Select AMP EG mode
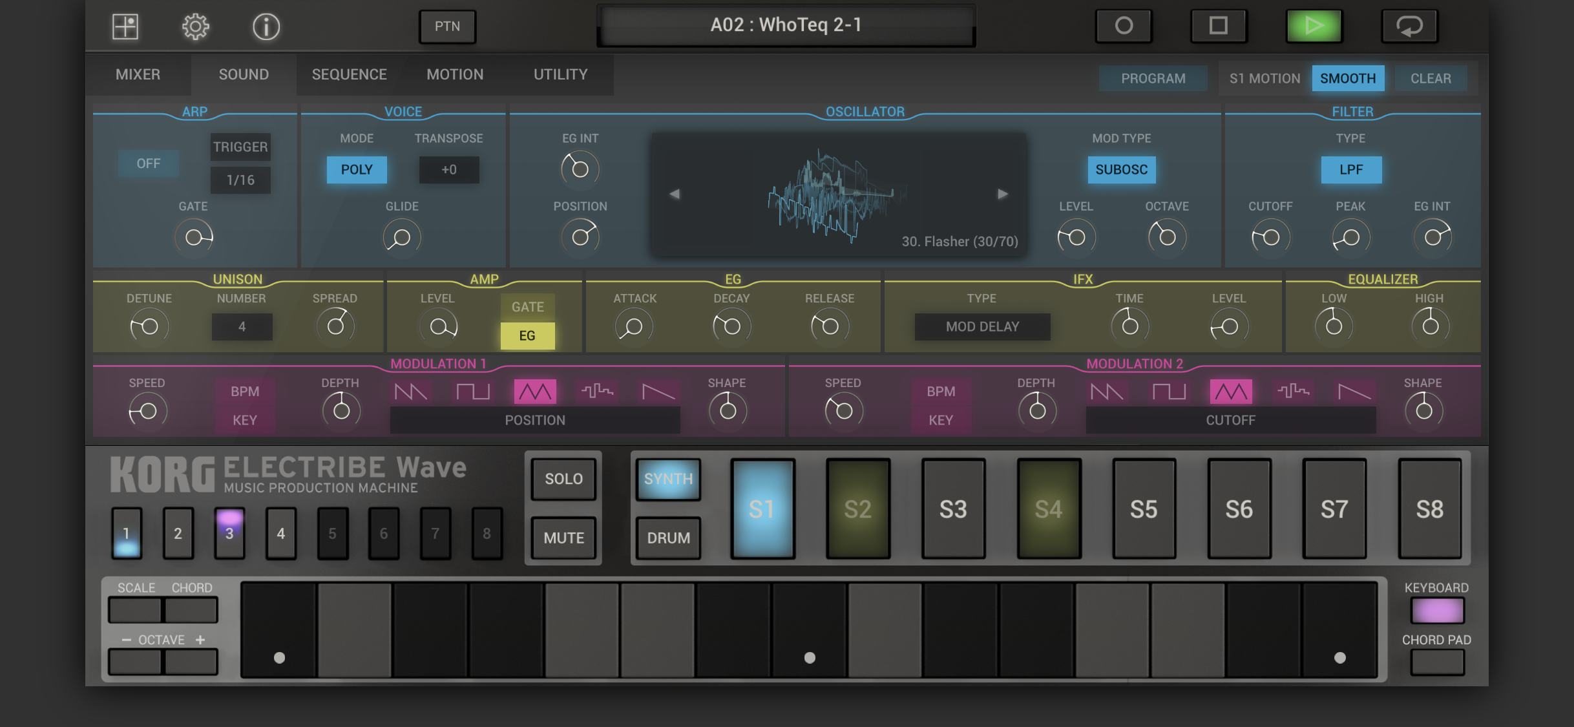The width and height of the screenshot is (1574, 727). coord(527,335)
